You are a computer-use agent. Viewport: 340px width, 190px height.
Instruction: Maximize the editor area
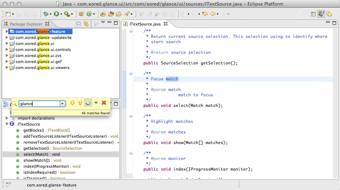[334, 23]
